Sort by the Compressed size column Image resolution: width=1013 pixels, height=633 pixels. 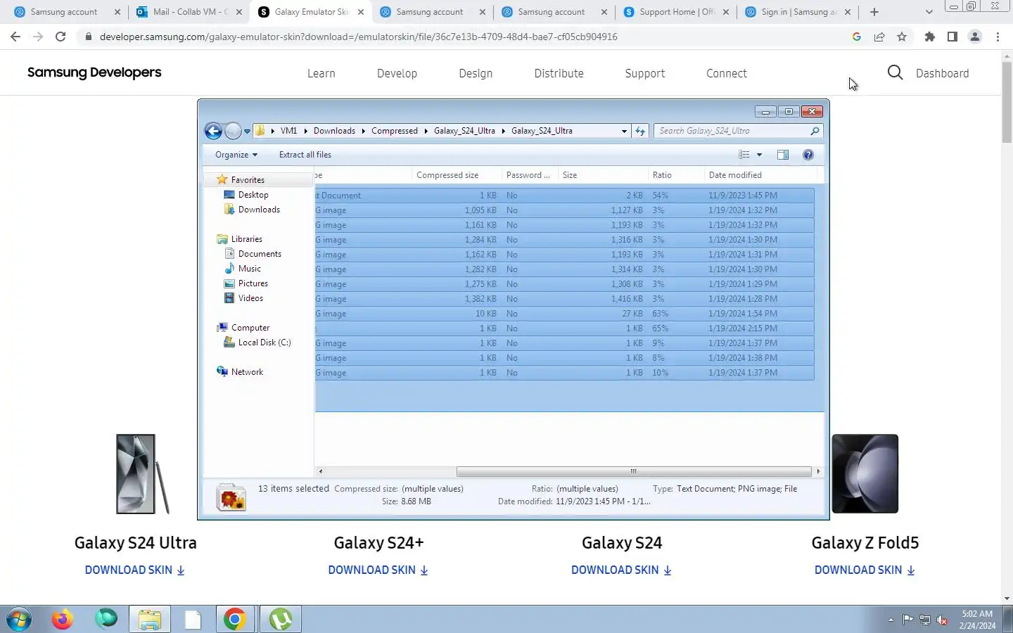tap(457, 175)
